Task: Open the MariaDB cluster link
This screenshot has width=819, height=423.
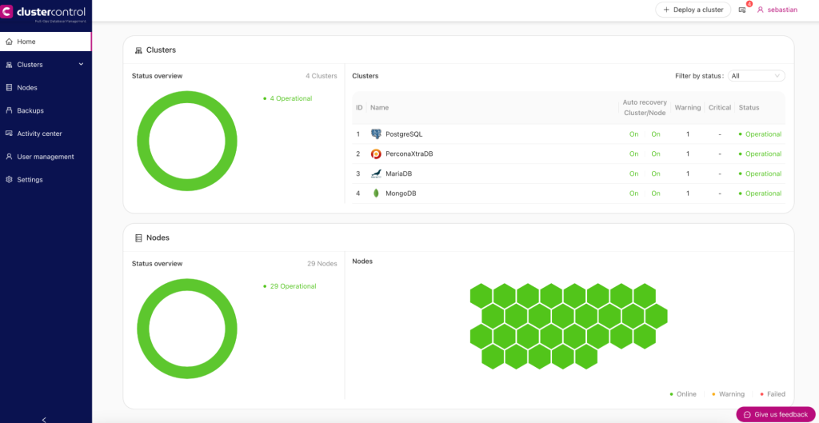Action: click(398, 174)
